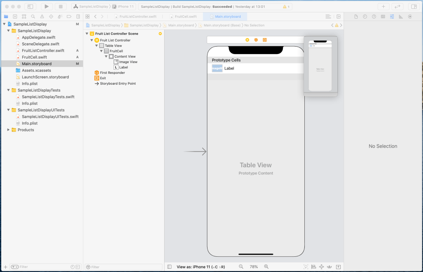This screenshot has height=272, width=423.
Task: Open the Size inspector ruler icon
Action: pyautogui.click(x=401, y=17)
